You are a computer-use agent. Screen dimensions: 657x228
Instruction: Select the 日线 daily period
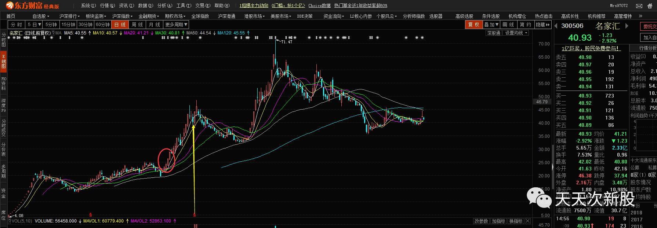120,25
